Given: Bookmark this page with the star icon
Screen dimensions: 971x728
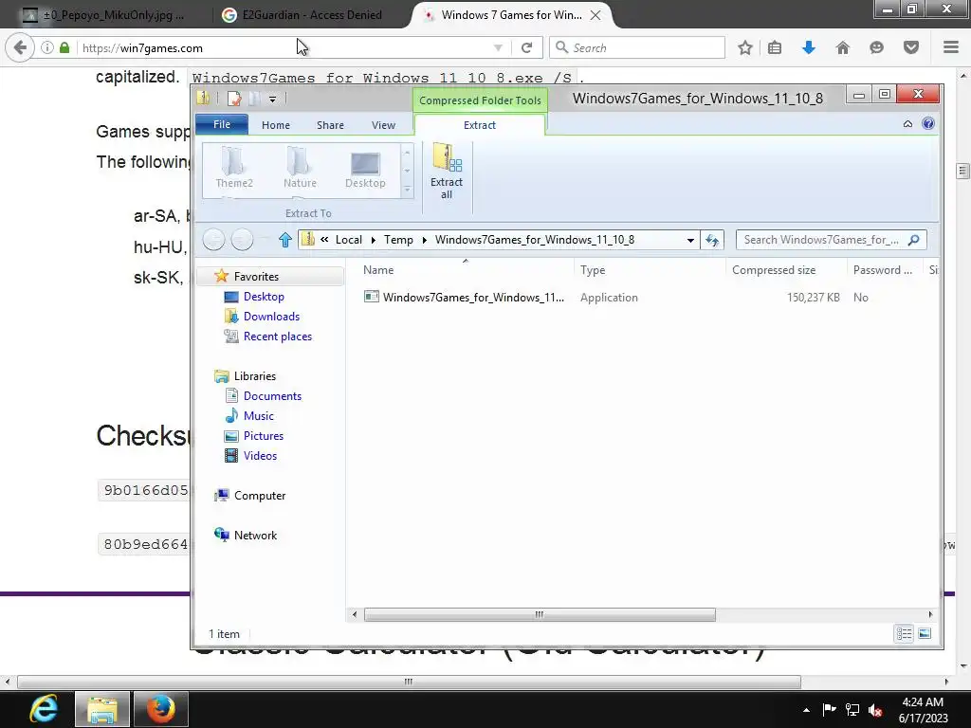Looking at the screenshot, I should tap(745, 47).
